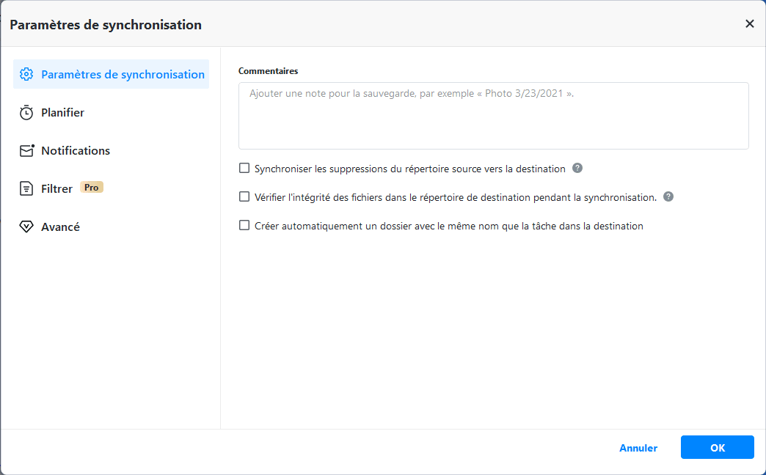Click help icon for synchronising suppressions option

tap(577, 169)
